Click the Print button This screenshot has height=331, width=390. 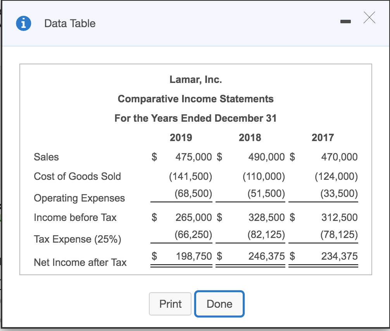coord(170,304)
